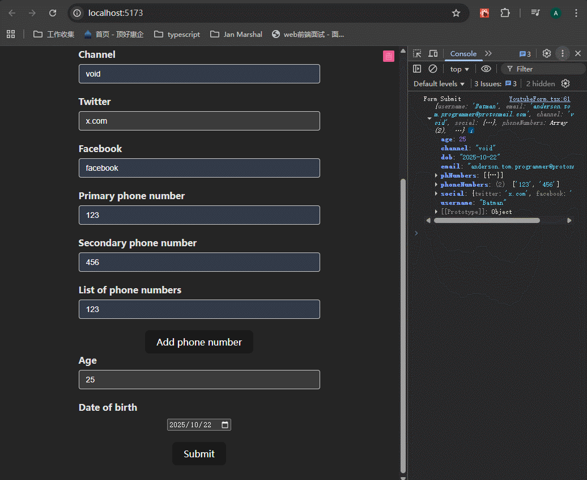Show more DevTools tabs chevron
The image size is (587, 480).
pyautogui.click(x=488, y=53)
